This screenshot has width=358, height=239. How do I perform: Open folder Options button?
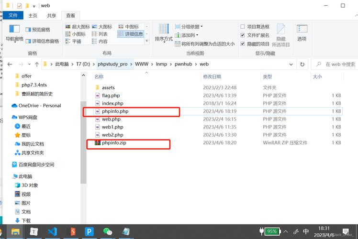[x=302, y=33]
